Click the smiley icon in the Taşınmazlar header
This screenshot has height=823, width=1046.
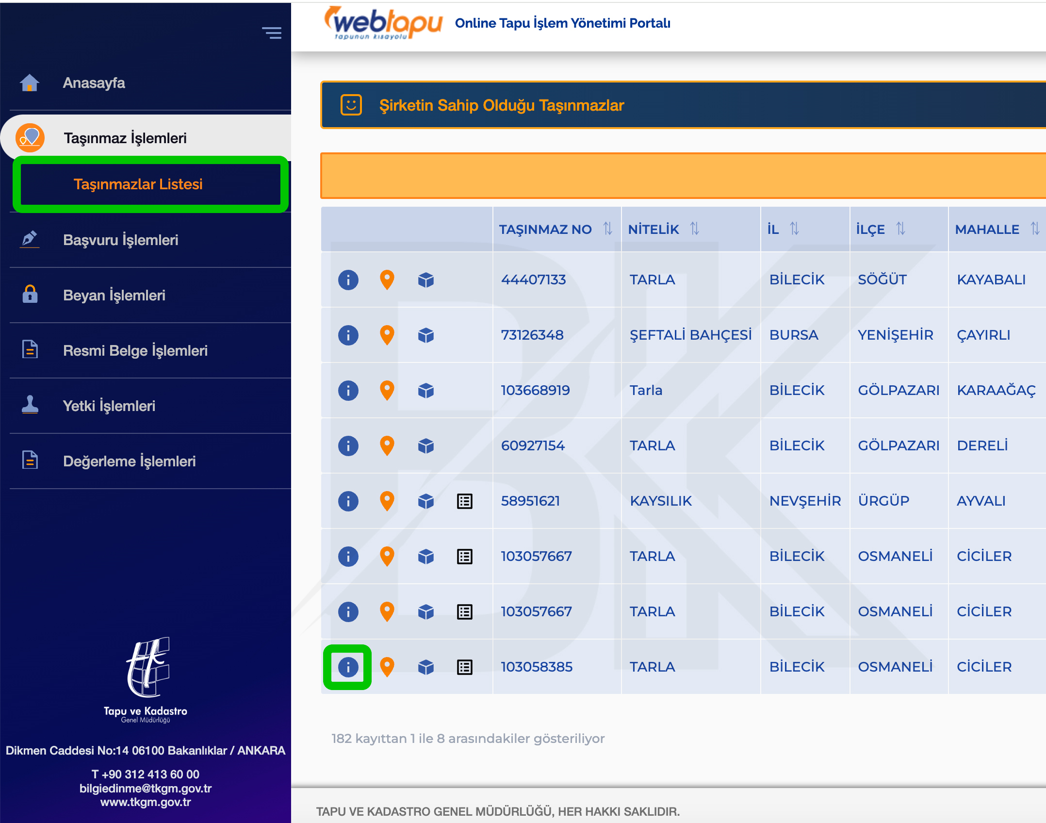point(351,105)
